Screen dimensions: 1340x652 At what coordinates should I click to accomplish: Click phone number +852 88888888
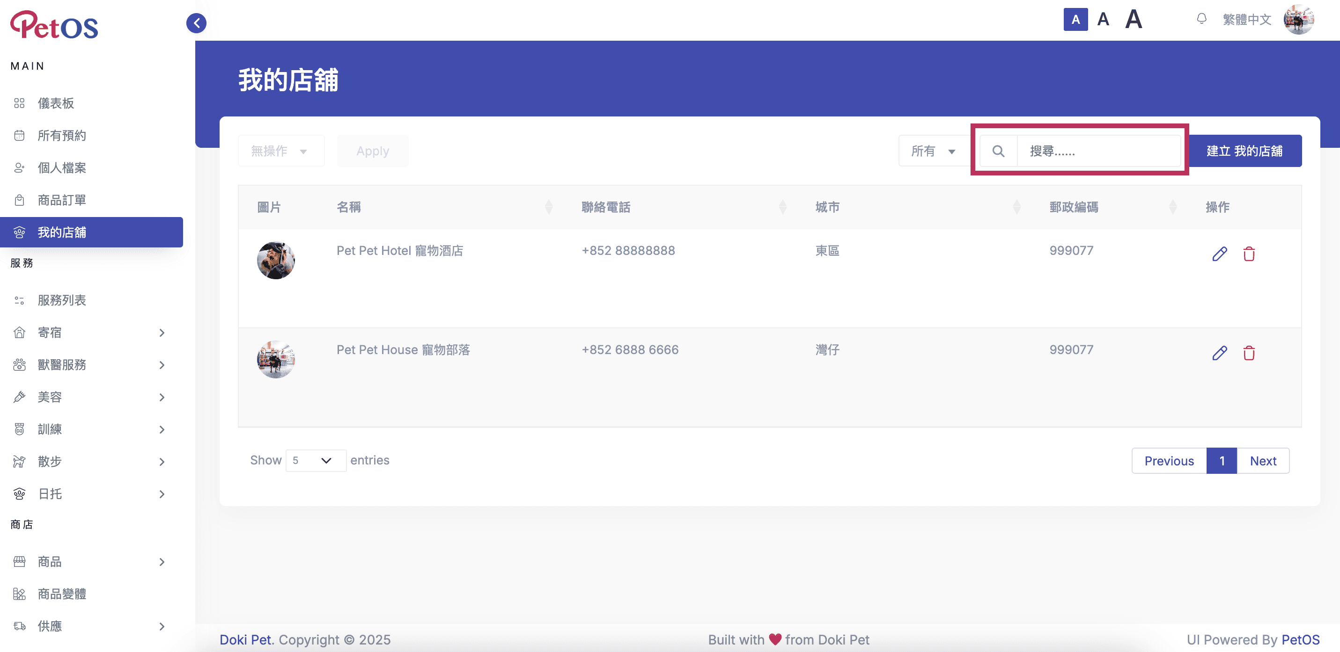[628, 250]
